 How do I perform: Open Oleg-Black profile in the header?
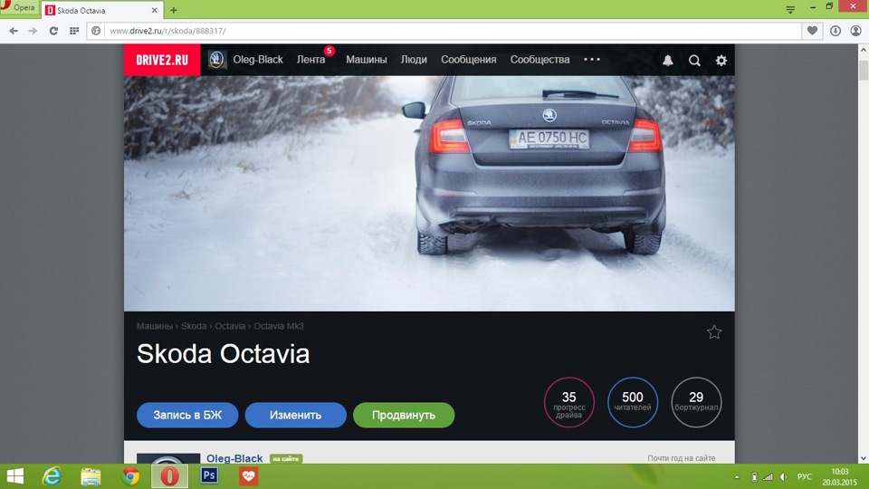click(x=258, y=60)
